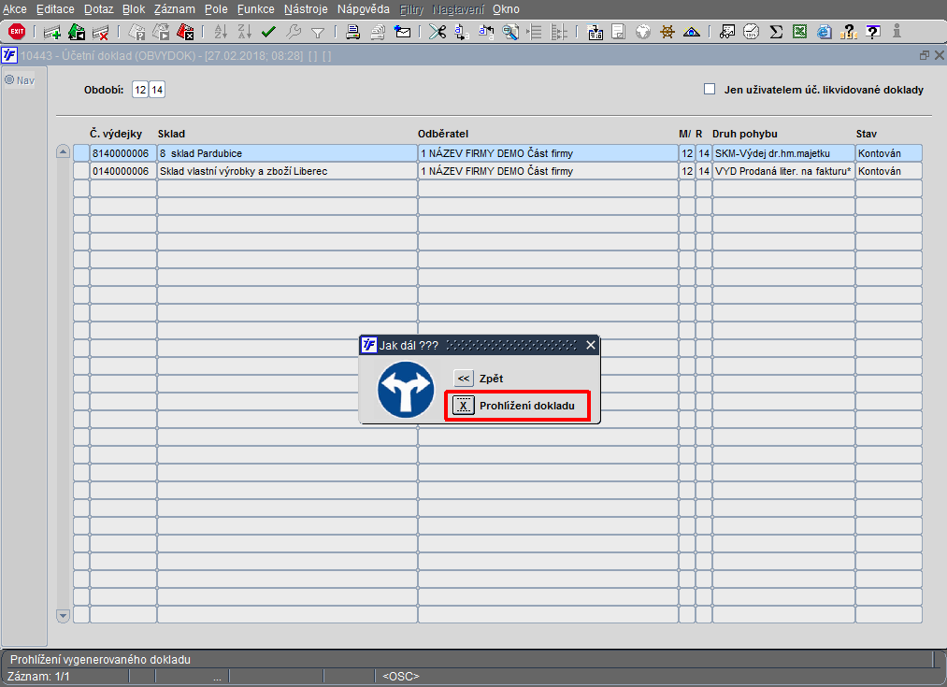
Task: Select the Nav radio button
Action: (9, 79)
